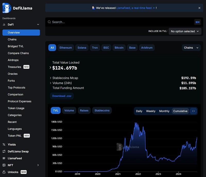Filter by Tron chain
This screenshot has height=177, width=206.
point(95,48)
